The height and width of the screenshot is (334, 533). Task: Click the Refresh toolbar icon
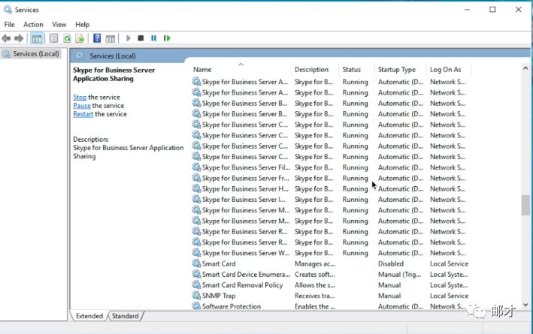click(68, 38)
